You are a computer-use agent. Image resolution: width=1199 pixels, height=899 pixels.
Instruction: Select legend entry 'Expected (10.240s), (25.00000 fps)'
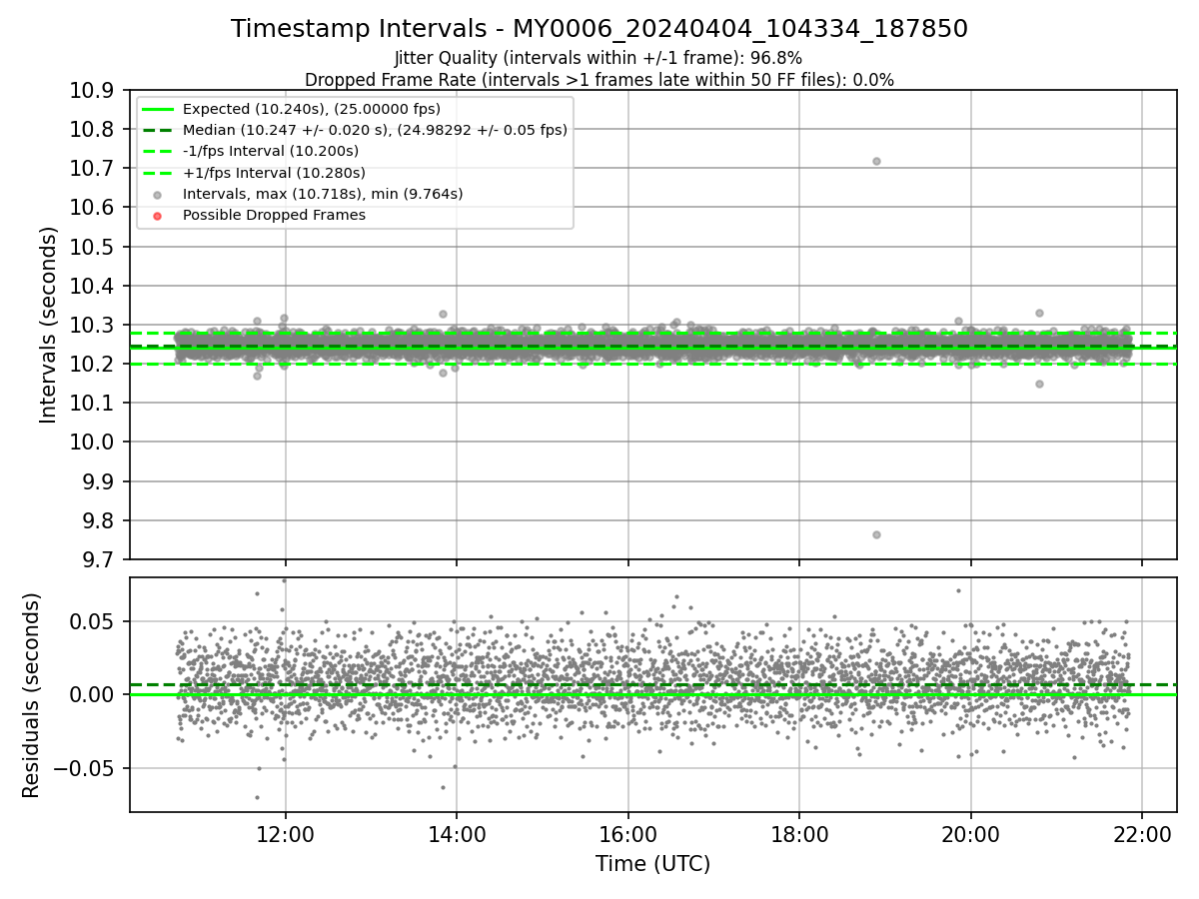(312, 109)
